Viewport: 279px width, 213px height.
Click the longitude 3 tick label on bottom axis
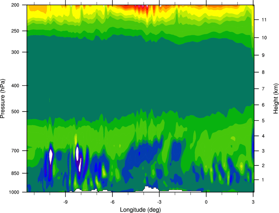click(x=253, y=202)
